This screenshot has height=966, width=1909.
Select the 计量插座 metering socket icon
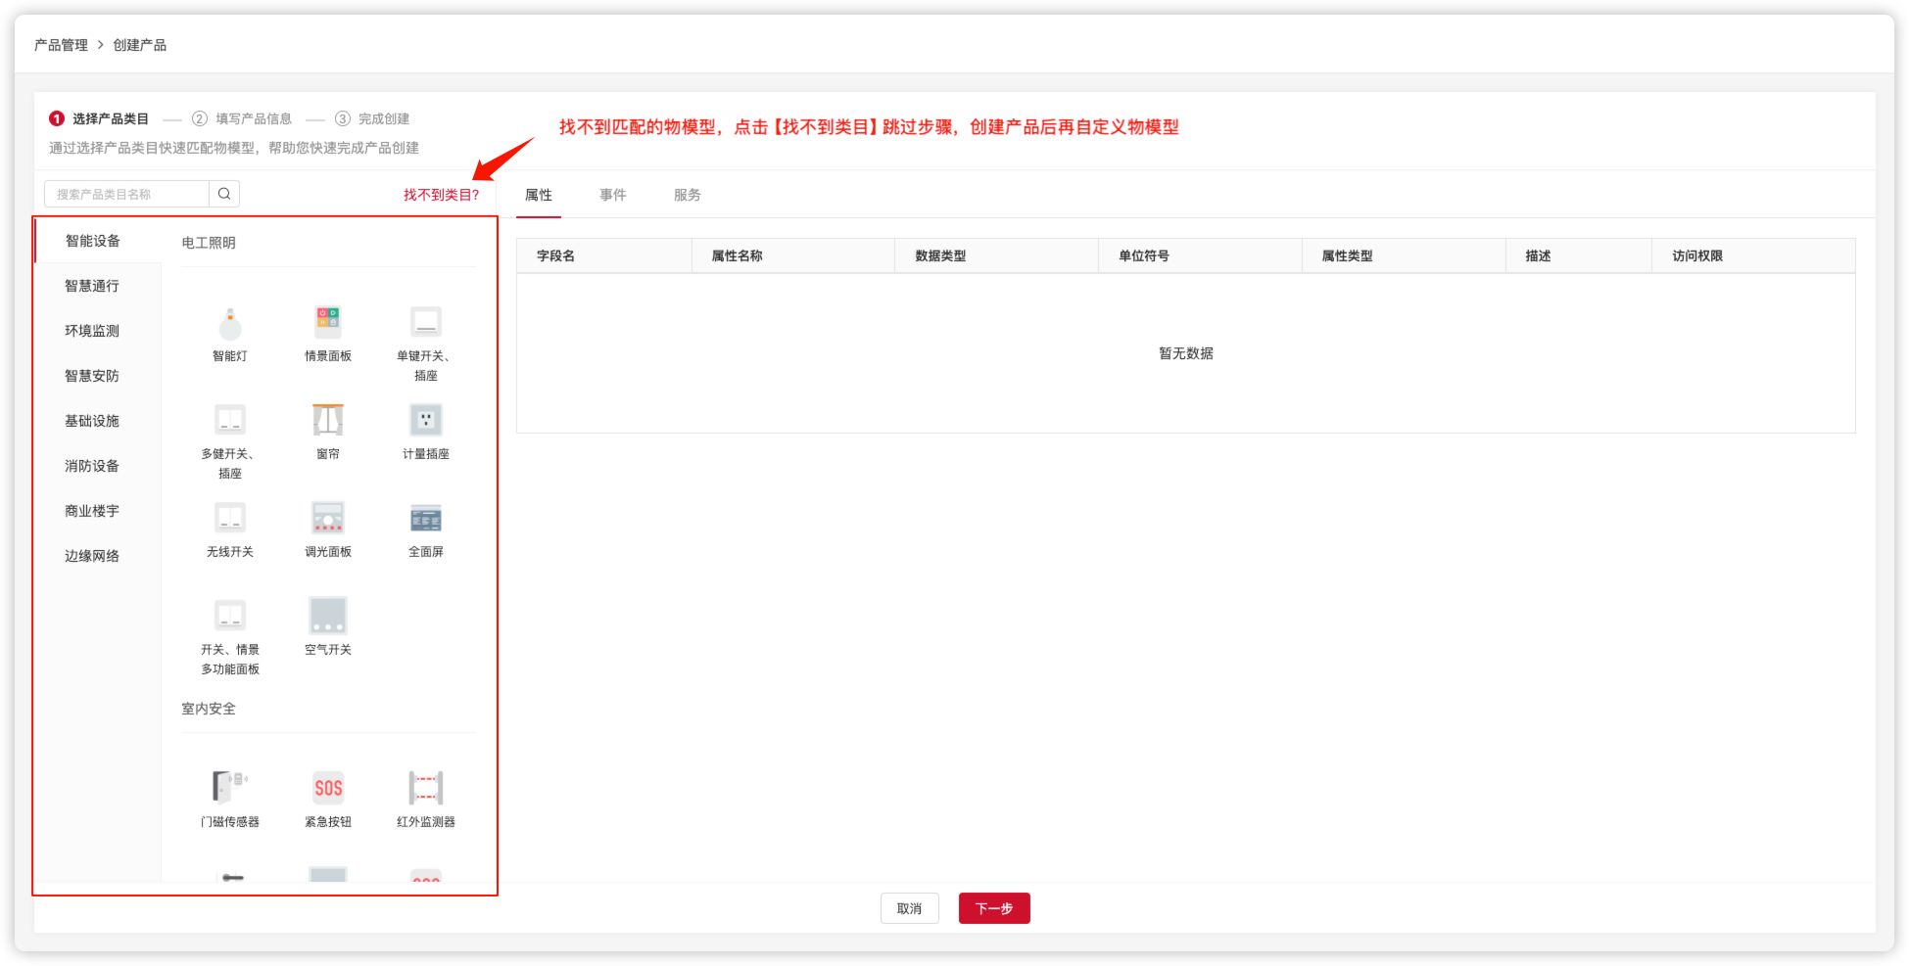[x=426, y=421]
